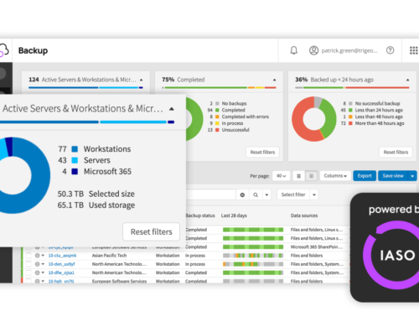Click the arrow next to Select filter
This screenshot has width=419, height=321.
[x=314, y=194]
